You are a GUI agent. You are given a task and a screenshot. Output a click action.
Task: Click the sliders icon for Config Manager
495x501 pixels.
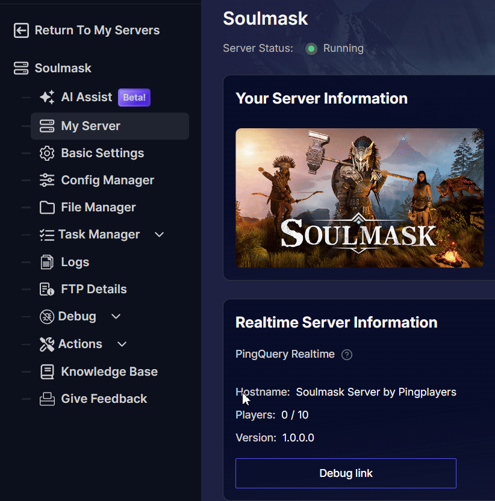47,180
